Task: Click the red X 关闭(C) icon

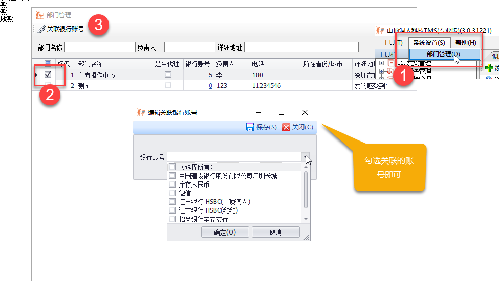Action: [x=286, y=127]
